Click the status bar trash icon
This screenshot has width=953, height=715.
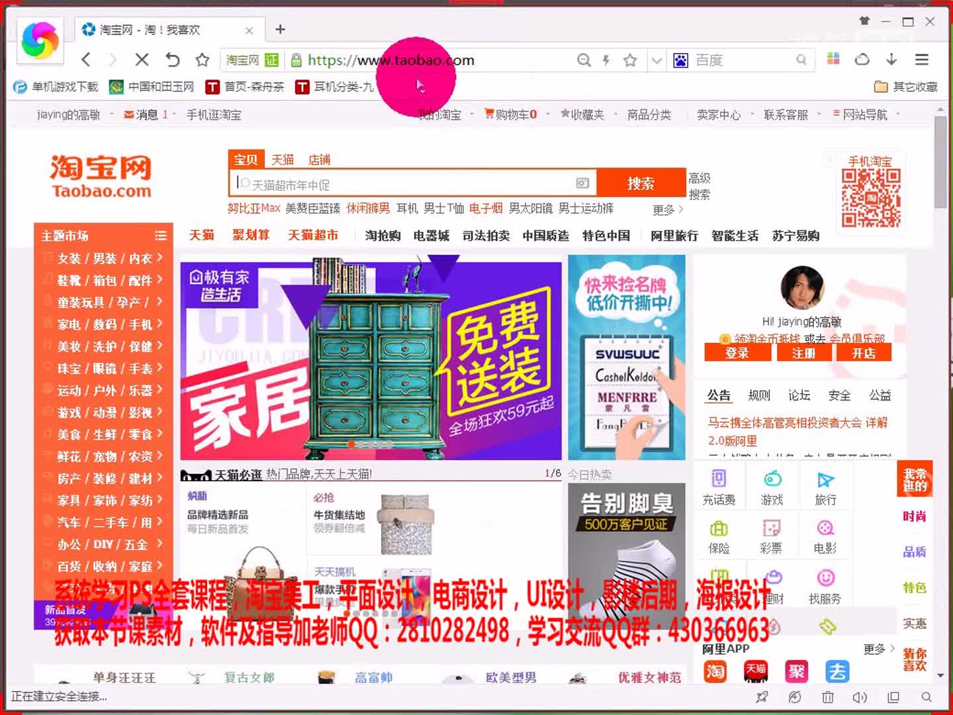tap(827, 697)
